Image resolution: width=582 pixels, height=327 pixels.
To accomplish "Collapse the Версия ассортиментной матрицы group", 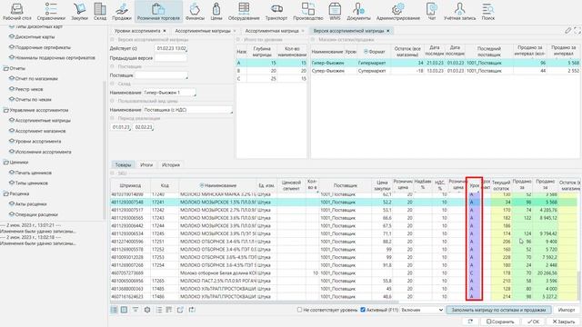I will (112, 39).
